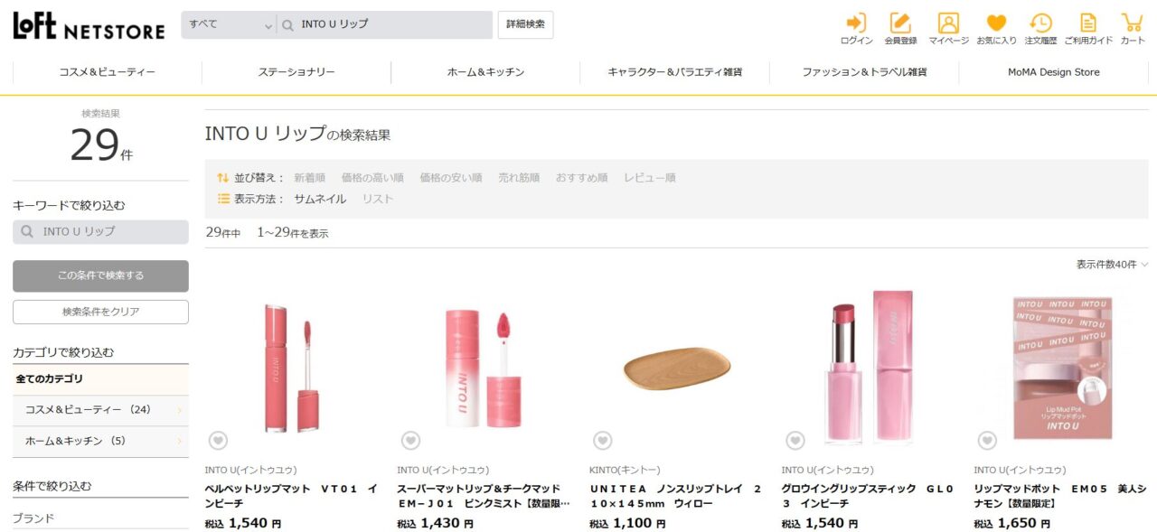Open ホーム＆キッチン navigation menu
This screenshot has height=532, width=1157.
coord(485,72)
